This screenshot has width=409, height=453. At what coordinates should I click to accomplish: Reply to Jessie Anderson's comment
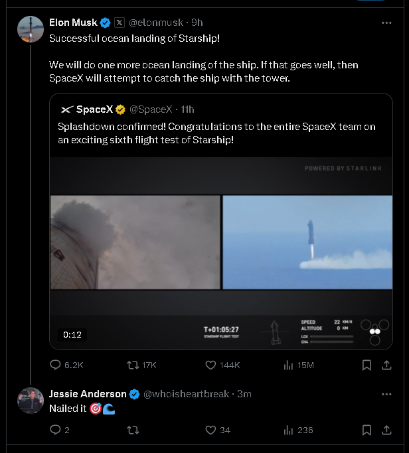click(x=56, y=430)
